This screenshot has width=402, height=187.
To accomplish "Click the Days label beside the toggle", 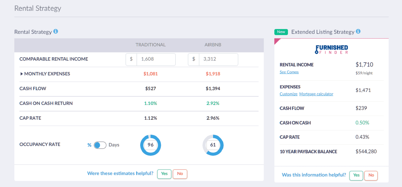I will click(114, 145).
